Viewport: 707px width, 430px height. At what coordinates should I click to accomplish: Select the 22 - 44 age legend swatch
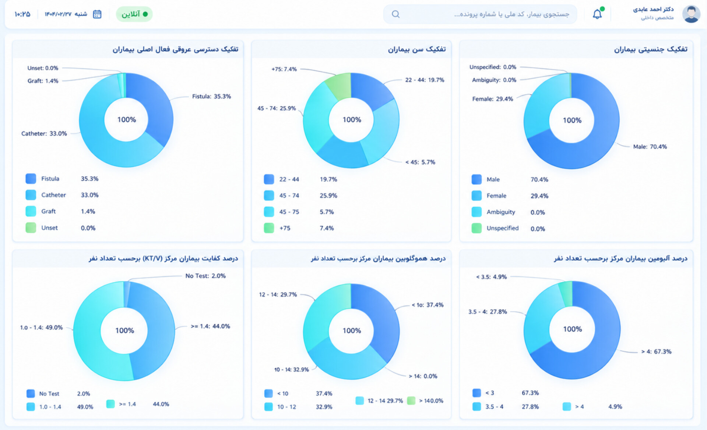tap(269, 179)
